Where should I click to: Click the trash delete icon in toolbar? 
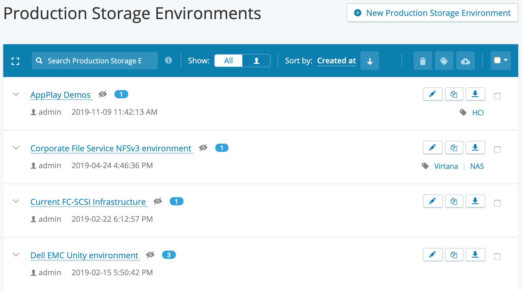click(423, 61)
